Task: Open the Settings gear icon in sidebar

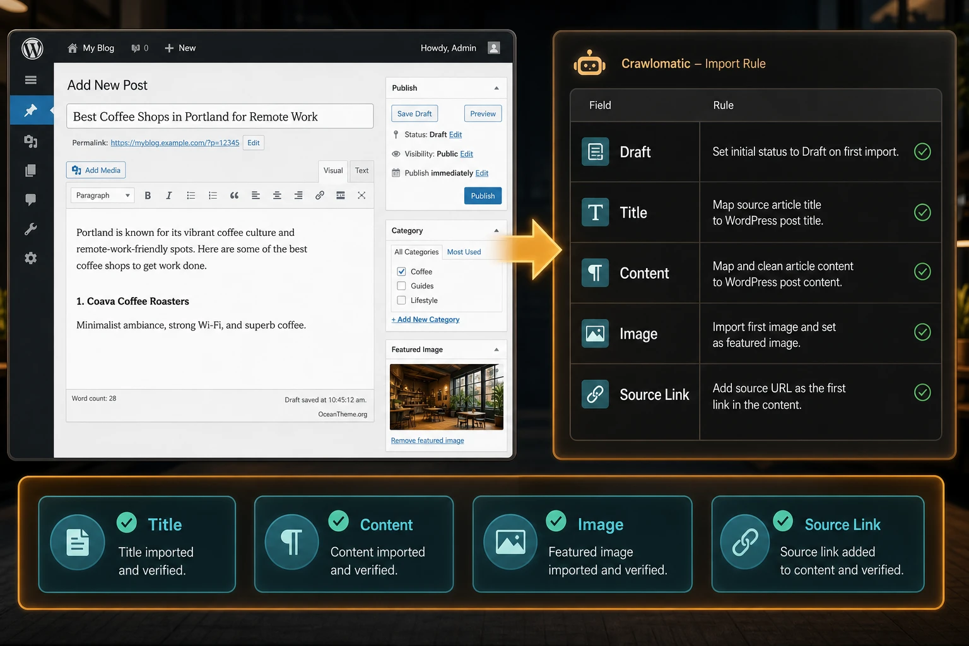Action: pos(30,258)
